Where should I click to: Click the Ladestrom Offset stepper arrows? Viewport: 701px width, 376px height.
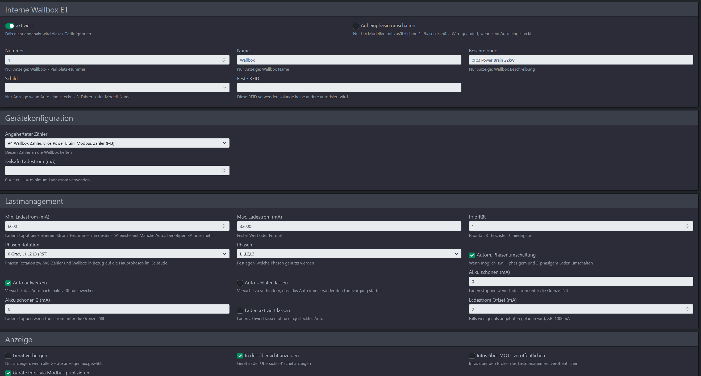coord(687,309)
